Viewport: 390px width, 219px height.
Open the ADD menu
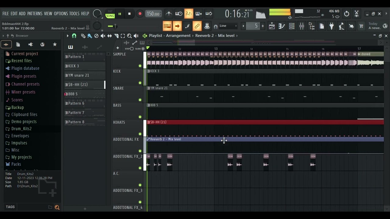click(x=22, y=14)
